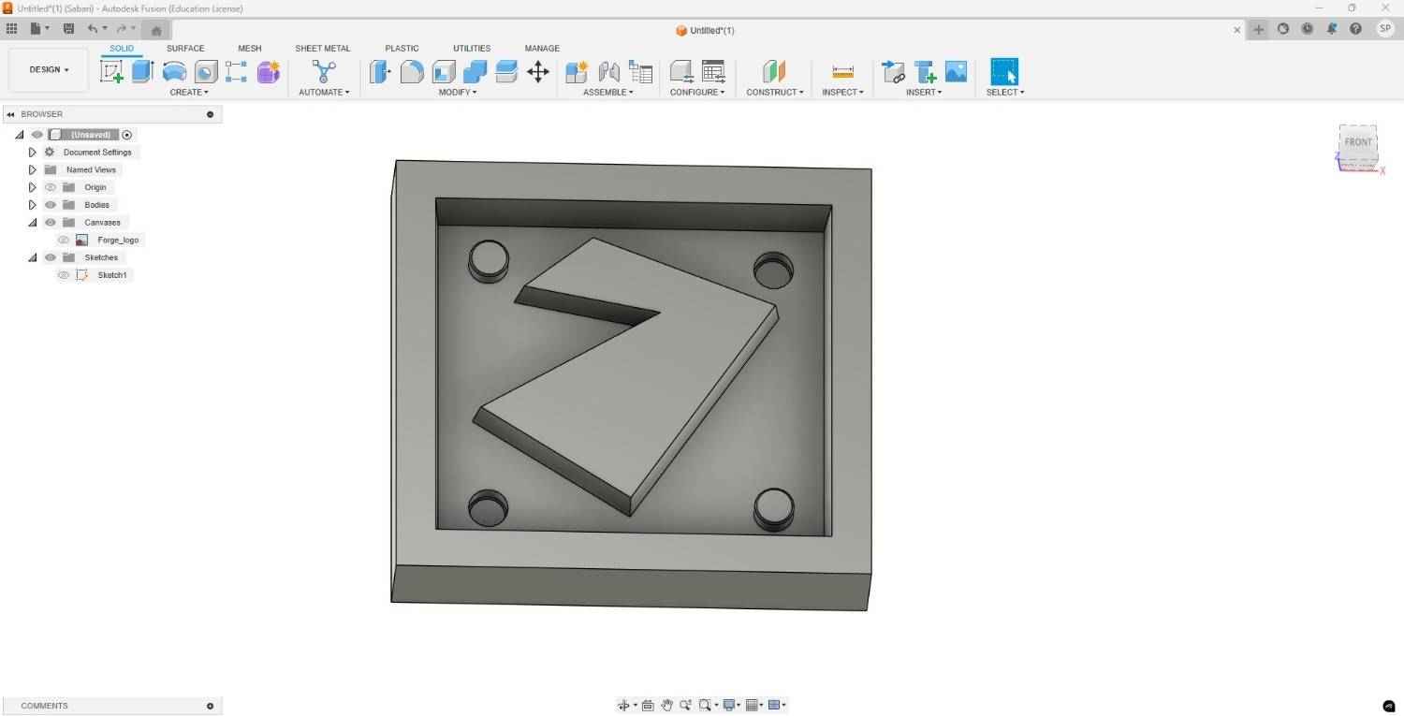
Task: Activate the Window Selection tool
Action: click(1004, 71)
